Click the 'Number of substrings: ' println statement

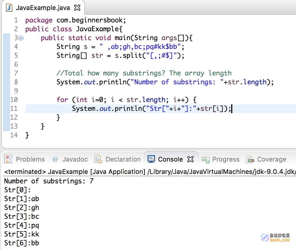pos(165,82)
